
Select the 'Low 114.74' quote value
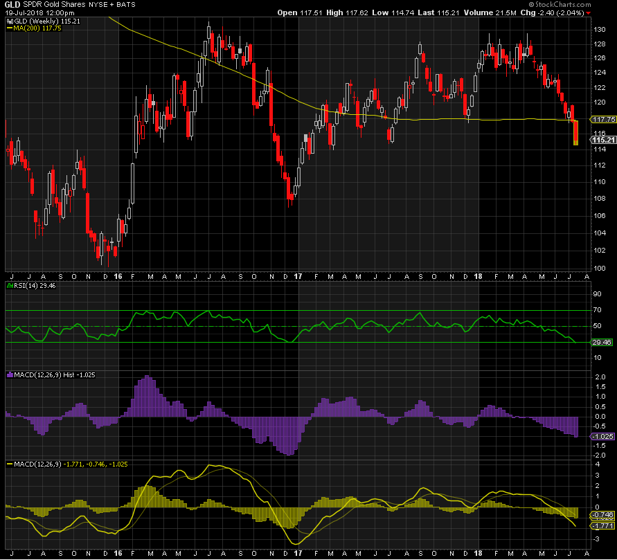393,12
